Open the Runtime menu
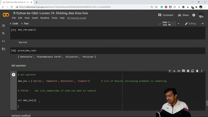208x117 pixels. [x=45, y=18]
